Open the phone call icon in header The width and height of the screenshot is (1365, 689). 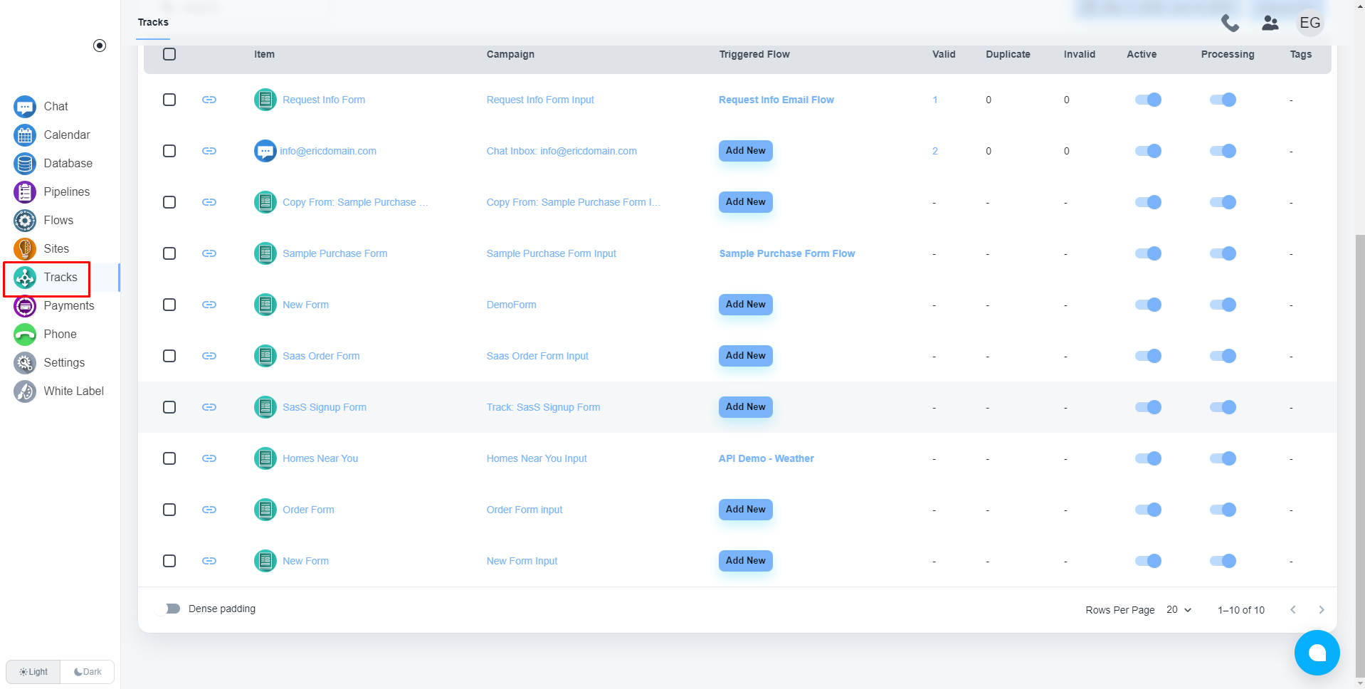1230,23
